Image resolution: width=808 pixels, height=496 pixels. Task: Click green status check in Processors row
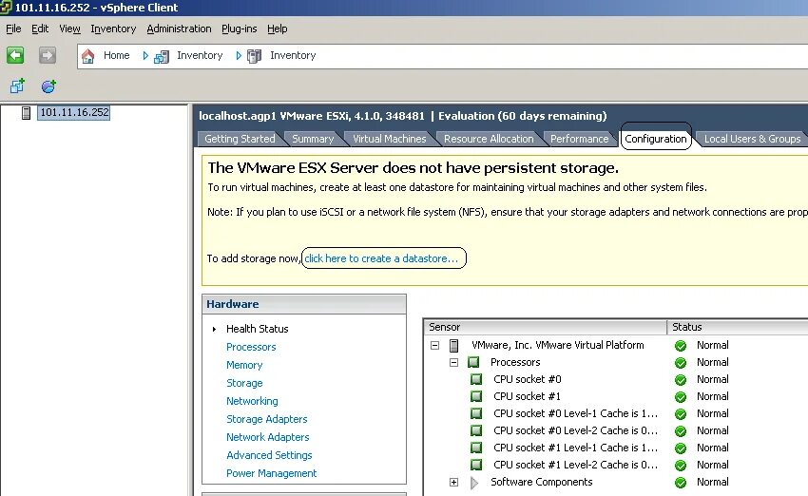(681, 363)
